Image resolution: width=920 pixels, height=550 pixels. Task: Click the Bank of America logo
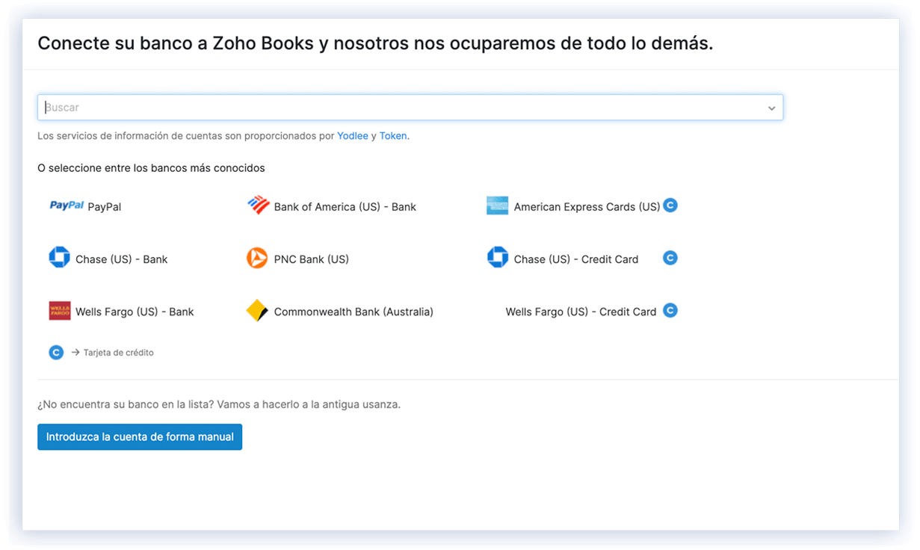tap(257, 206)
